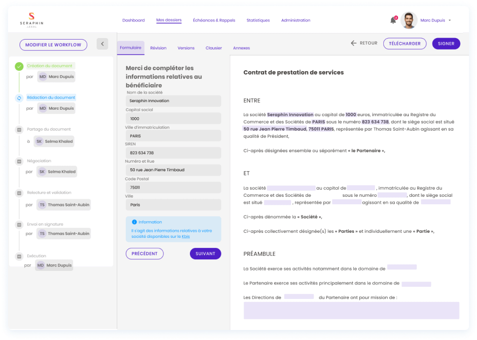
Task: Collapse the workflow sidebar with chevron button
Action: click(x=102, y=44)
